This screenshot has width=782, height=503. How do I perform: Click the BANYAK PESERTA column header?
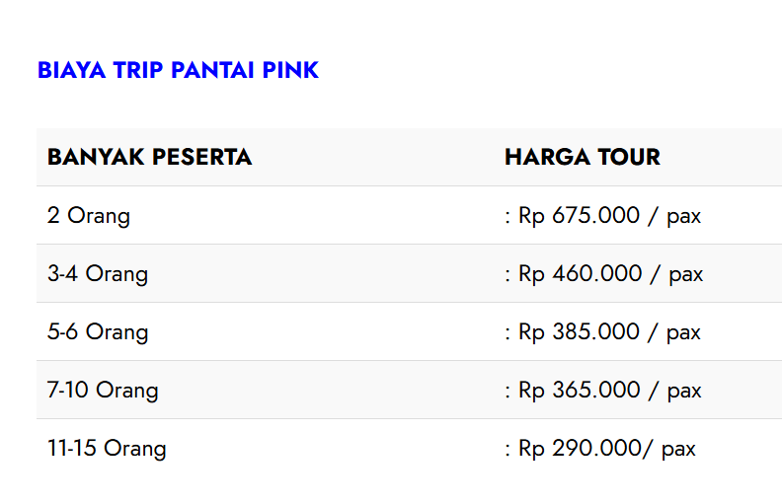149,157
